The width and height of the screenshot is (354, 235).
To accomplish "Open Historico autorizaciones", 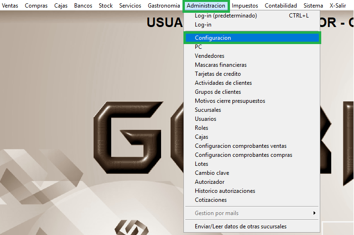I will (252, 191).
